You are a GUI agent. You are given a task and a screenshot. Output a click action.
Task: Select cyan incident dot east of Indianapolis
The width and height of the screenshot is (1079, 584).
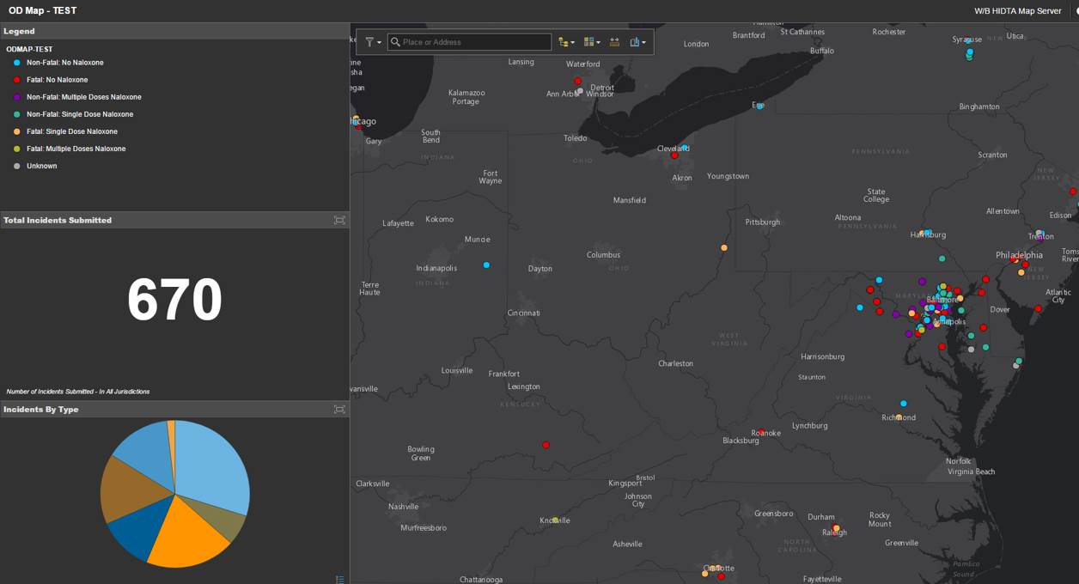(486, 265)
